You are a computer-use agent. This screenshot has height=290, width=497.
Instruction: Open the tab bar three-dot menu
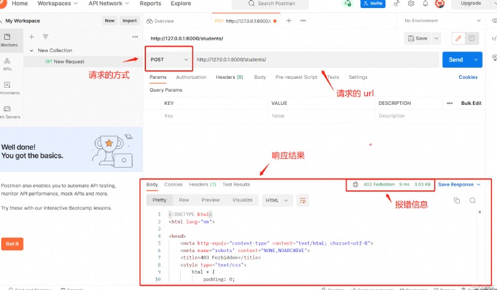point(303,20)
